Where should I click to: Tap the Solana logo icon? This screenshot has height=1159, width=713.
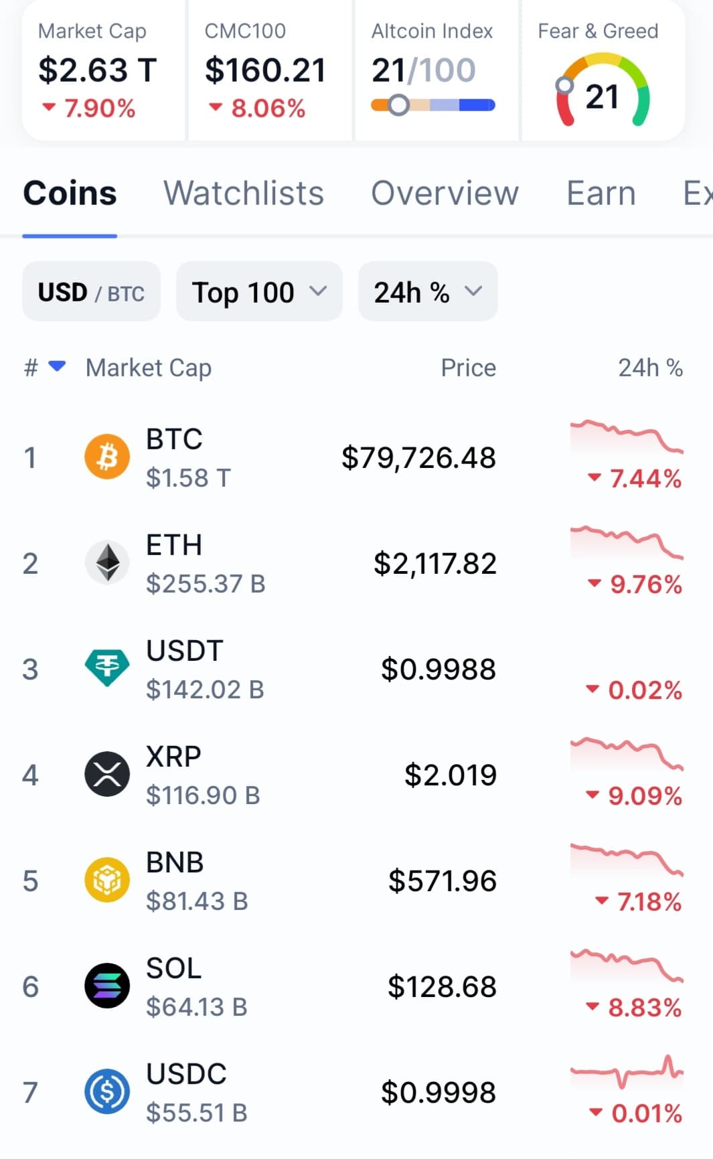pyautogui.click(x=107, y=986)
